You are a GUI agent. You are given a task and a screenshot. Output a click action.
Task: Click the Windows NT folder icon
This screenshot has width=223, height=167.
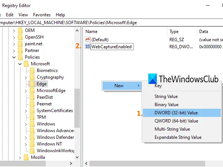click(x=32, y=144)
